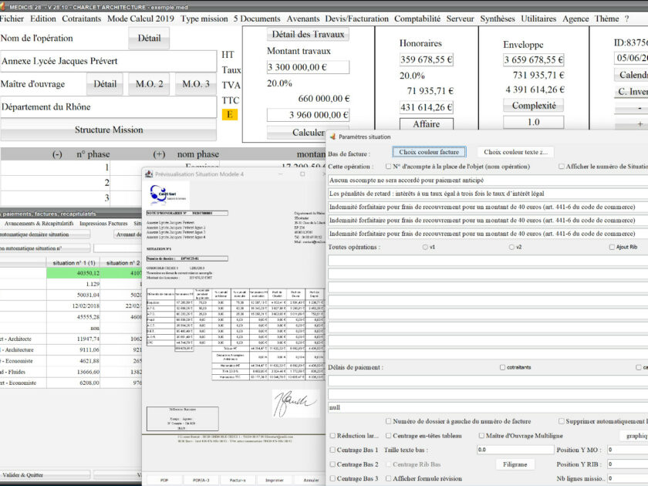The height and width of the screenshot is (486, 648).
Task: Enable Centrage en-têtes tableau
Action: [x=389, y=436]
